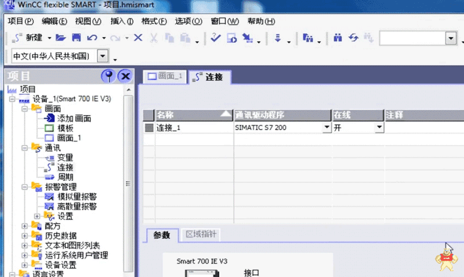The width and height of the screenshot is (464, 277).
Task: Save the project with the floppy icon
Action: click(x=77, y=38)
